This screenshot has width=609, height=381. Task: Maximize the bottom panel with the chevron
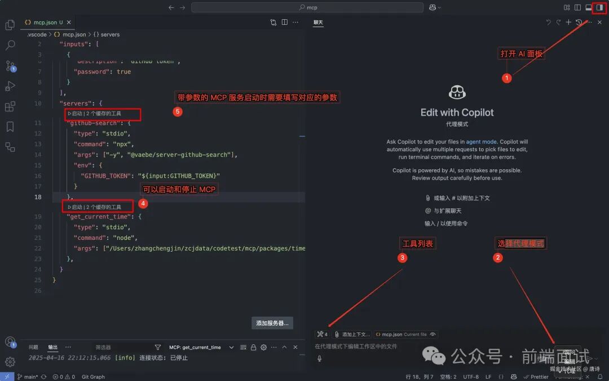coord(284,347)
